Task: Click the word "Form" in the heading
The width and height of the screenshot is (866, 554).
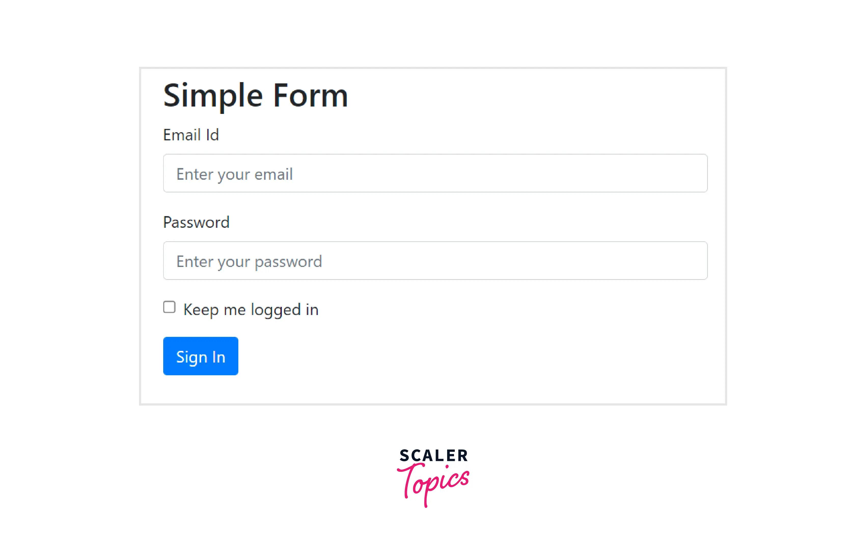Action: [310, 96]
